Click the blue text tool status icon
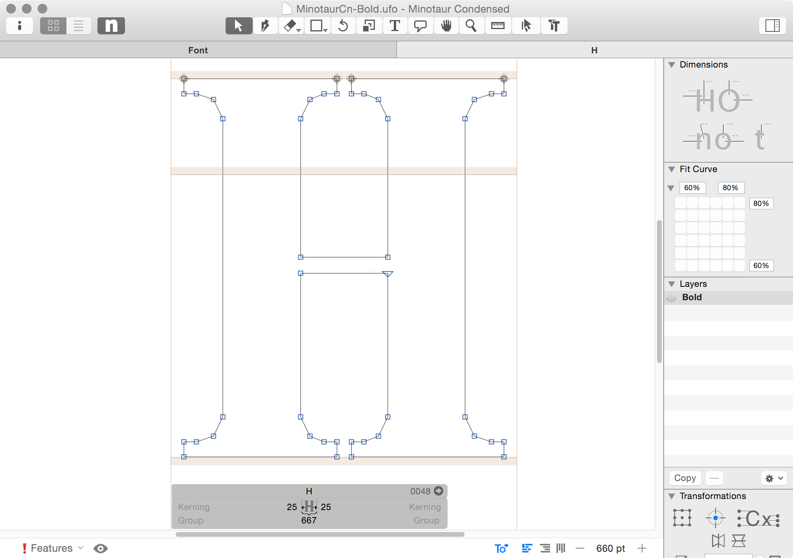The height and width of the screenshot is (558, 793). pyautogui.click(x=501, y=548)
